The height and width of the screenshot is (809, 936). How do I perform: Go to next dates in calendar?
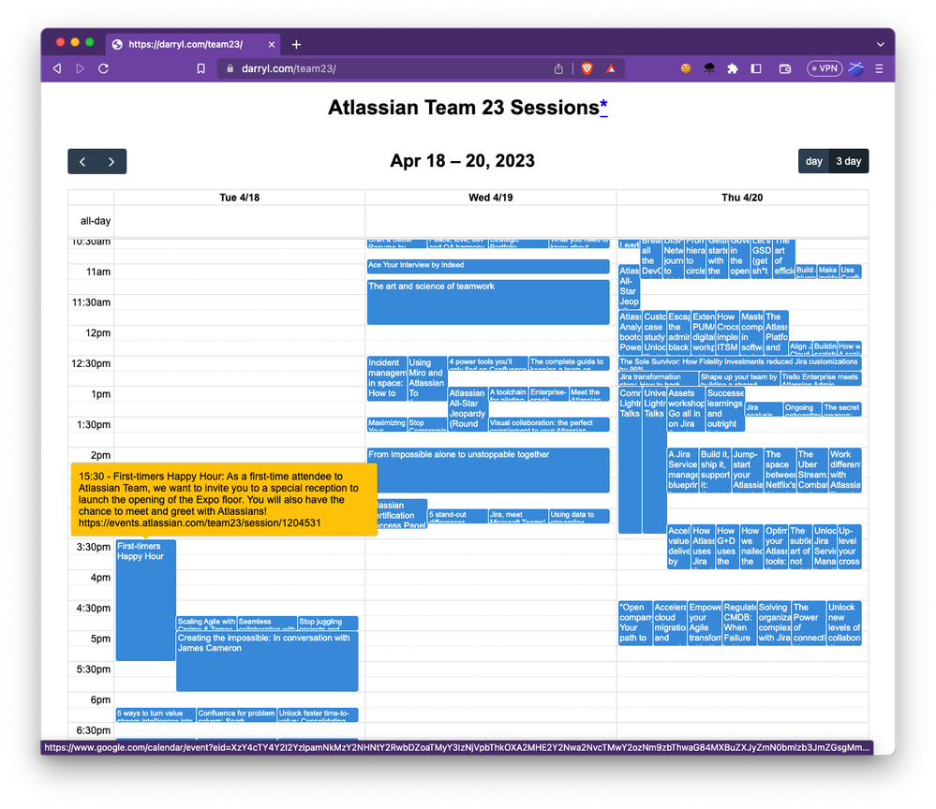coord(111,162)
